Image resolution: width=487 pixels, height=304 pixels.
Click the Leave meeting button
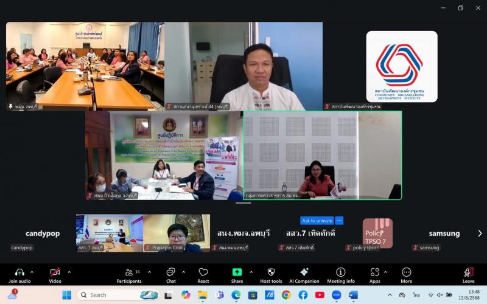[x=468, y=276]
